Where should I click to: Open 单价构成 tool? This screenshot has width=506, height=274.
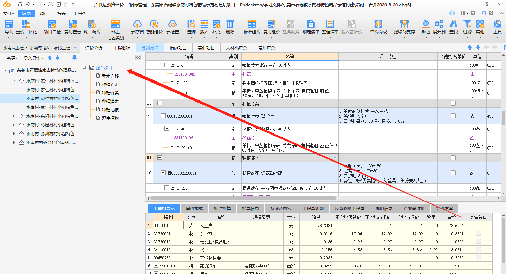pos(378,27)
